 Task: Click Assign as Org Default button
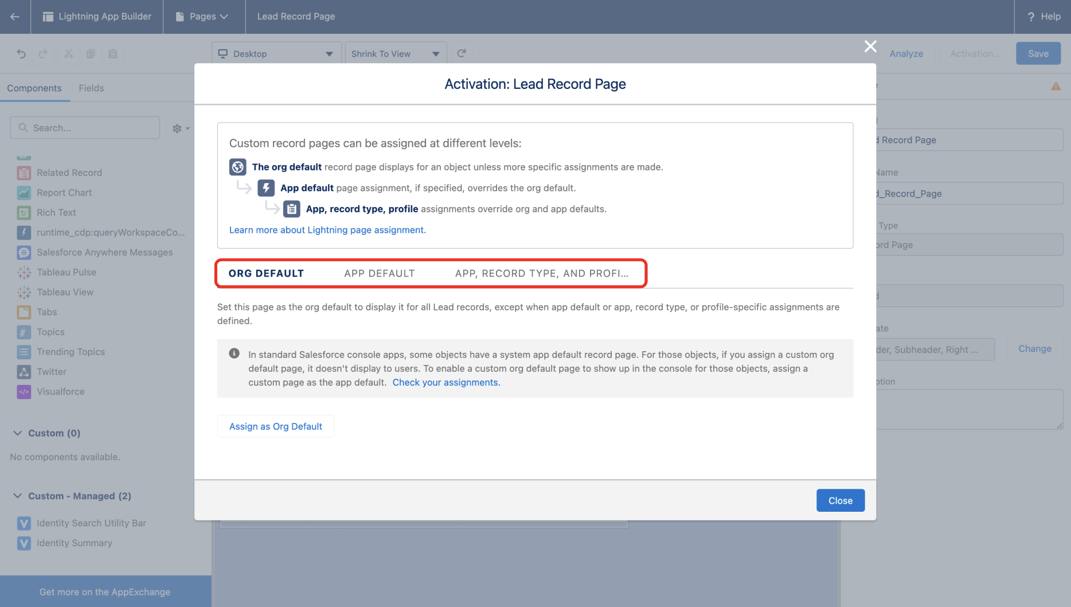coord(276,426)
